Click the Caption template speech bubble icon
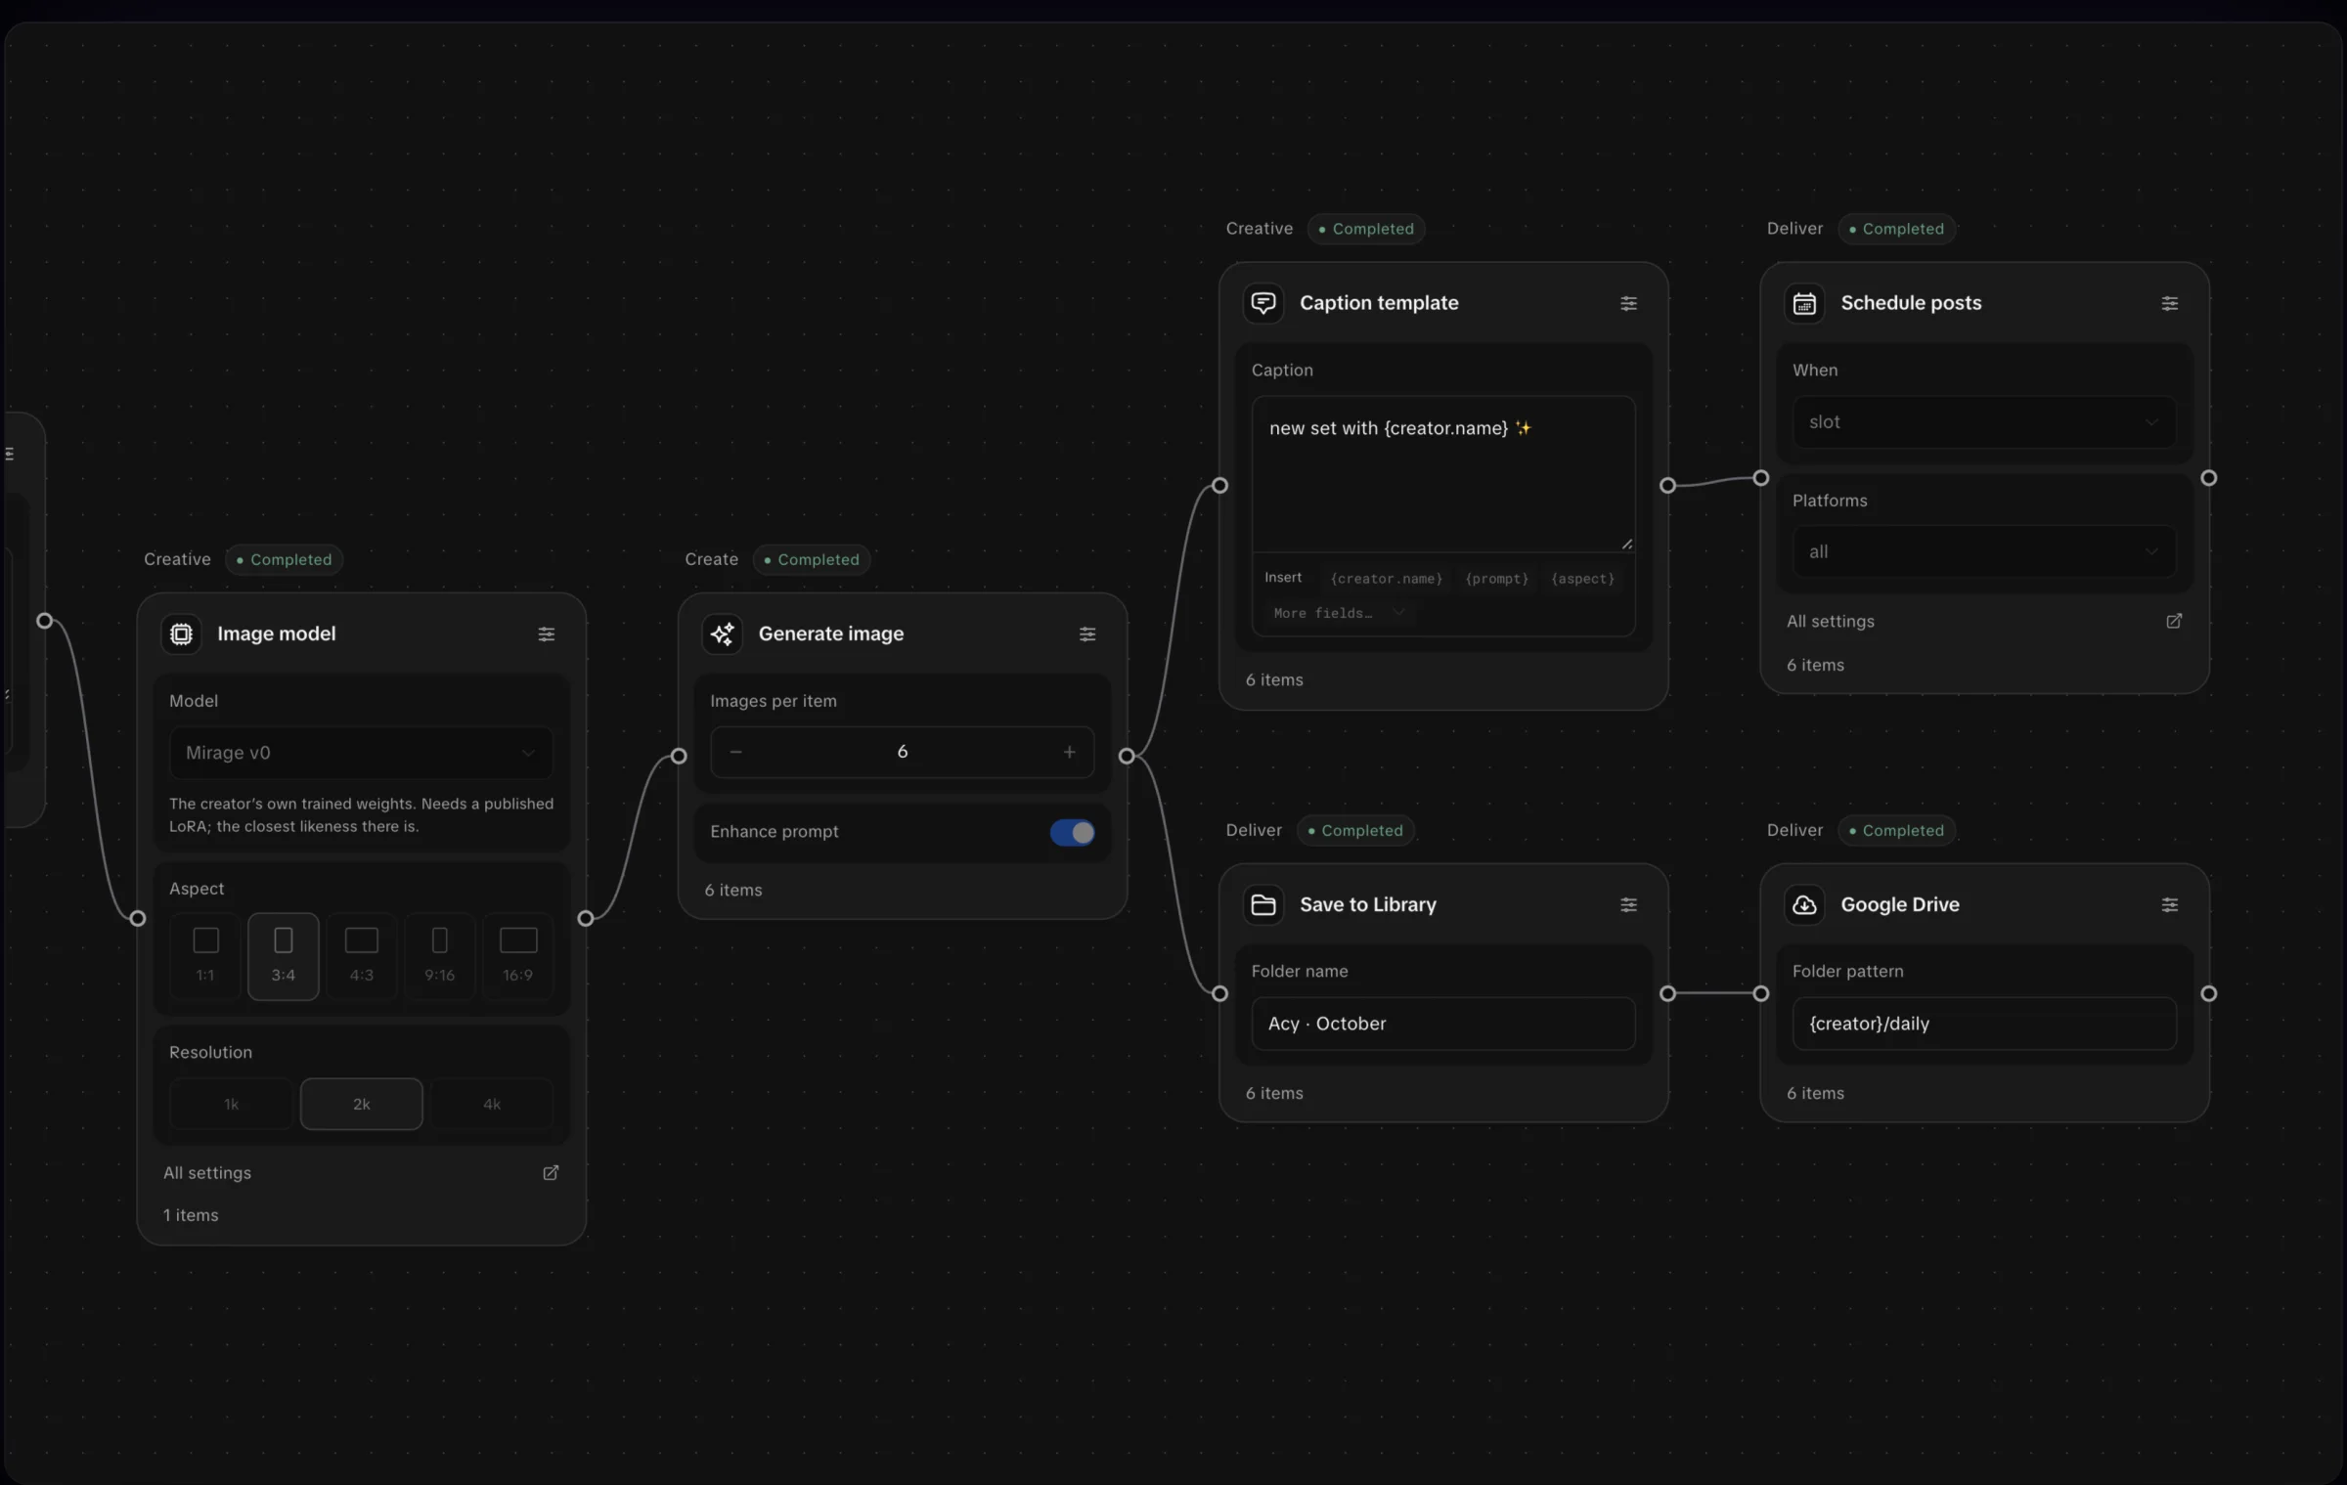This screenshot has height=1485, width=2347. tap(1263, 303)
